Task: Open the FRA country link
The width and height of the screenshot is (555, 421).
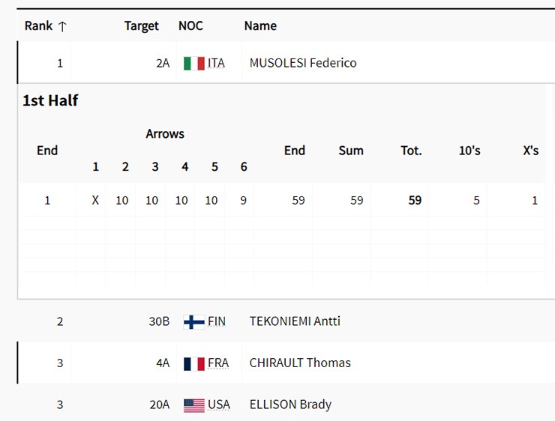Action: coord(218,363)
